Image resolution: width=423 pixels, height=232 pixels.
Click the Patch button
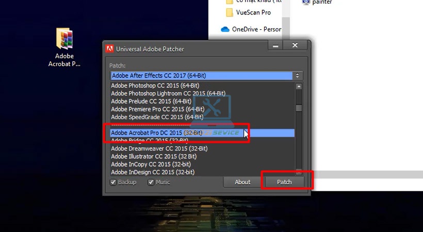284,182
